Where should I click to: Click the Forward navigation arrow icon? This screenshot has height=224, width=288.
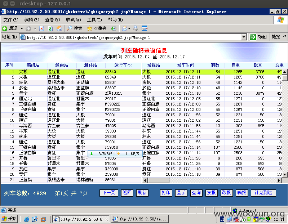28,28
